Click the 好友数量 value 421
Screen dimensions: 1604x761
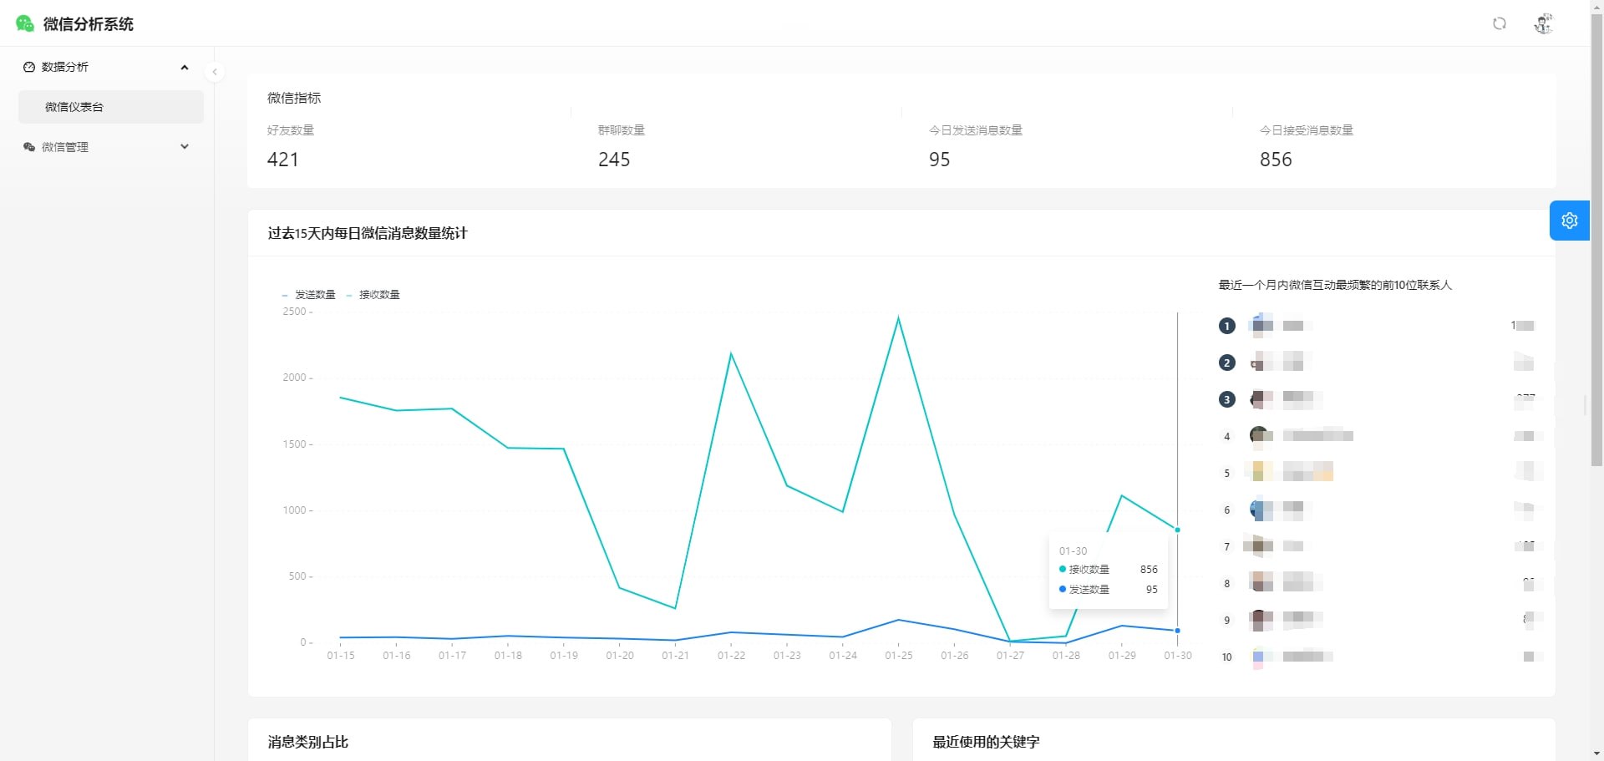pos(282,160)
